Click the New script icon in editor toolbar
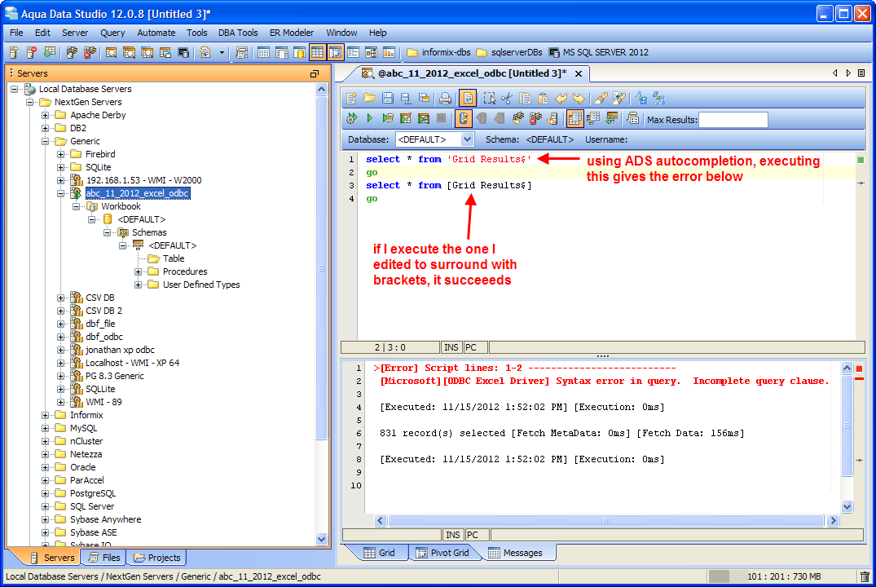Image resolution: width=876 pixels, height=587 pixels. point(351,99)
